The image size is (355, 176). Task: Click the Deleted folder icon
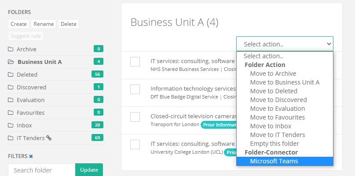tap(11, 74)
